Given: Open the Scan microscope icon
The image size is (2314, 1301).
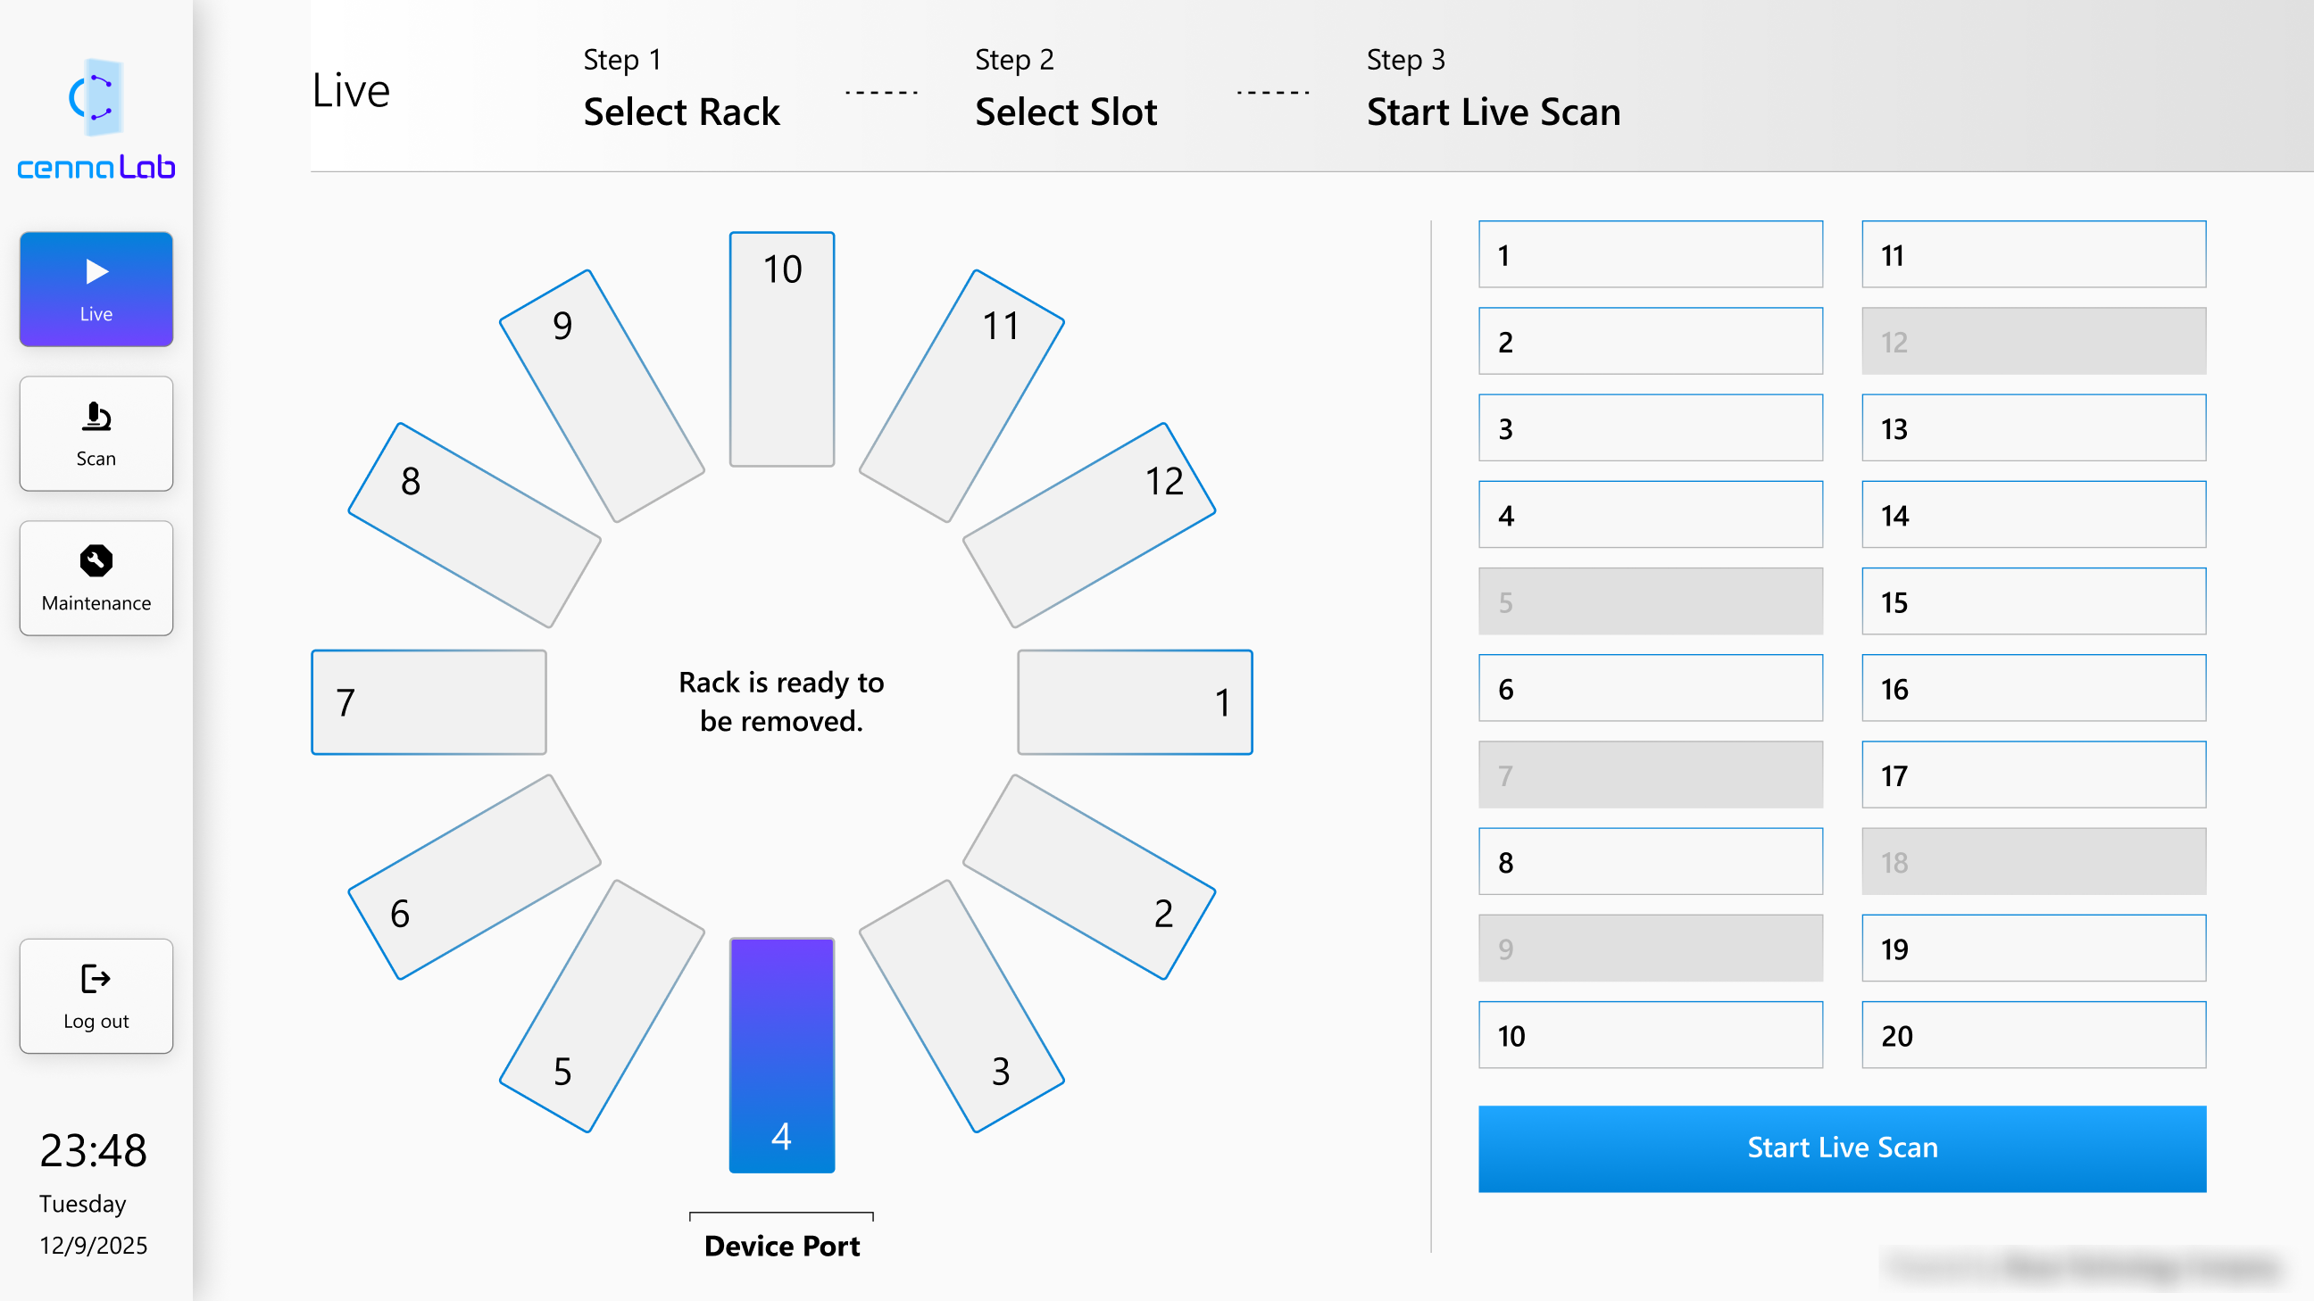Looking at the screenshot, I should tap(96, 417).
